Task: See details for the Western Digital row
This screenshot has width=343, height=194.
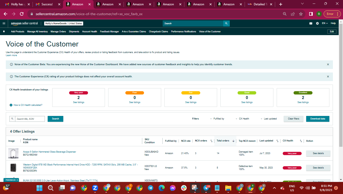Action: 318,168
